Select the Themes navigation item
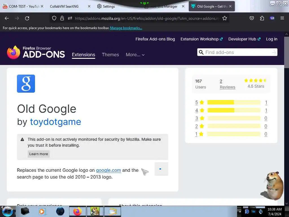The image size is (289, 217). [110, 55]
